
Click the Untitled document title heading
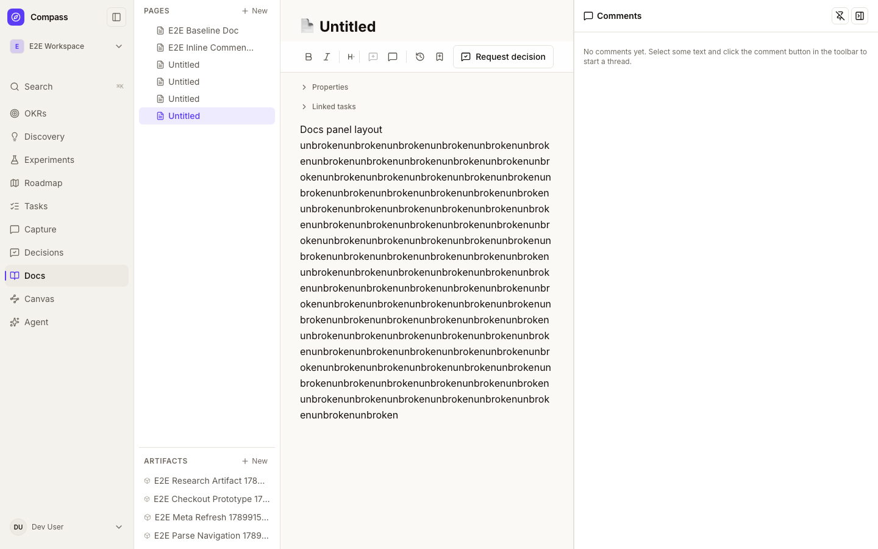(x=348, y=26)
